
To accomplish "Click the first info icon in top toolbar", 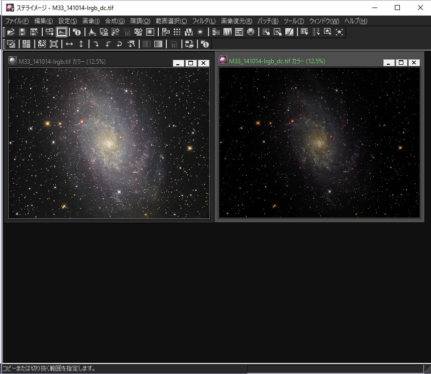I will point(76,32).
